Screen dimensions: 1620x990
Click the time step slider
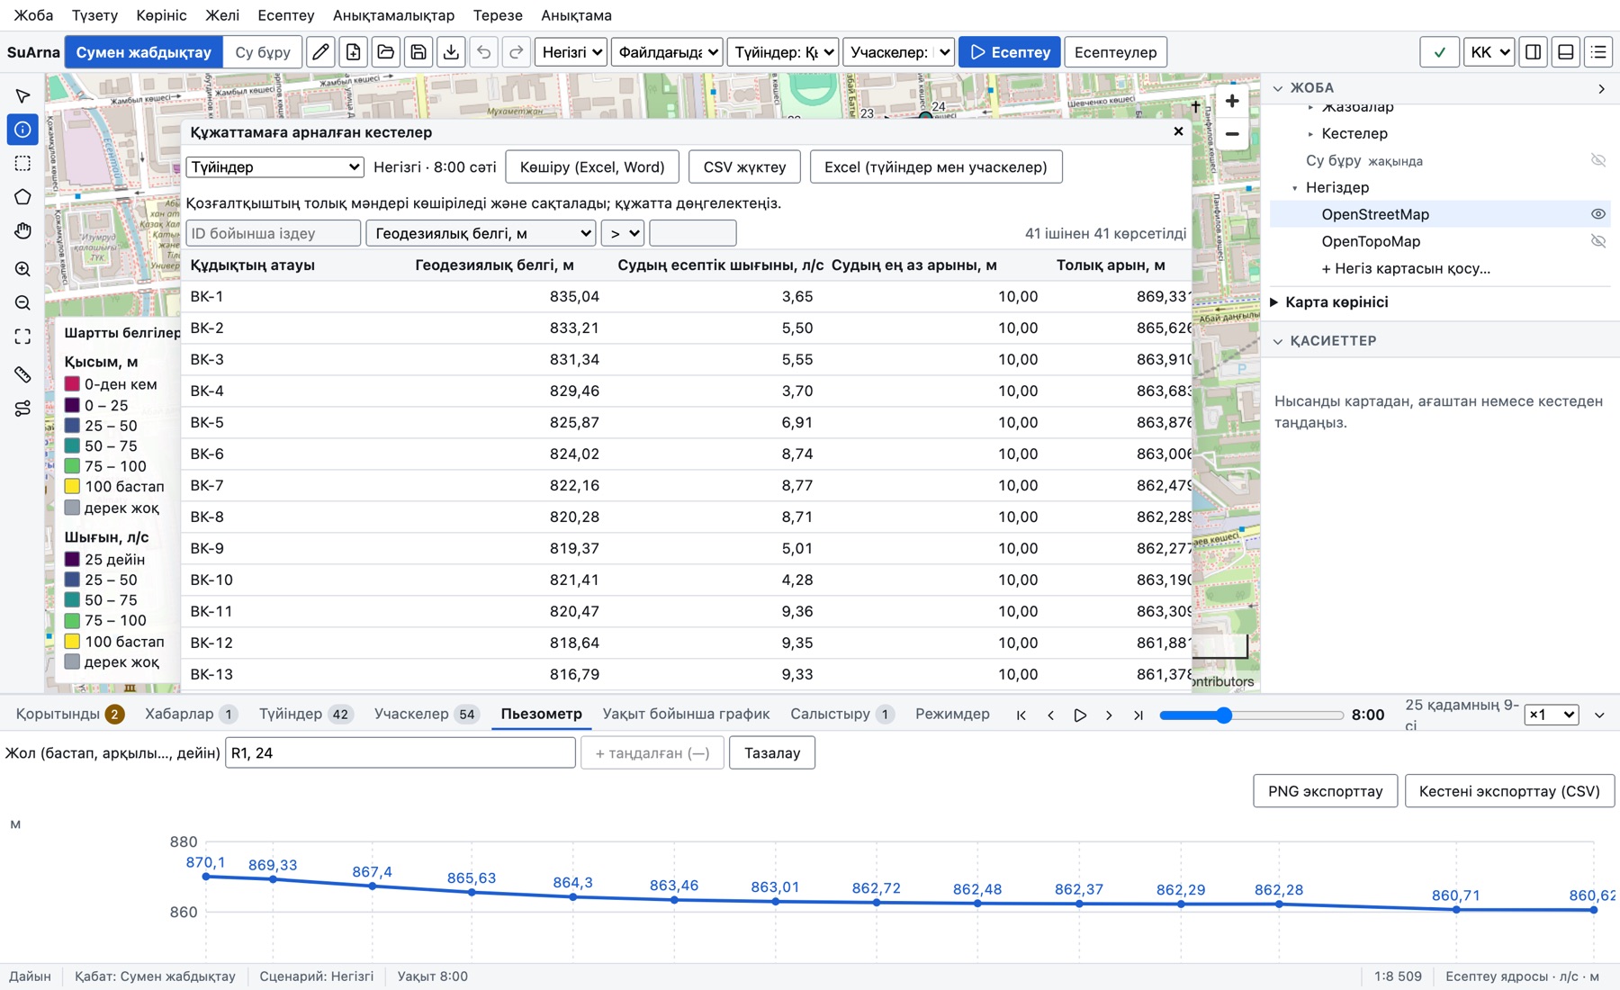pyautogui.click(x=1251, y=715)
